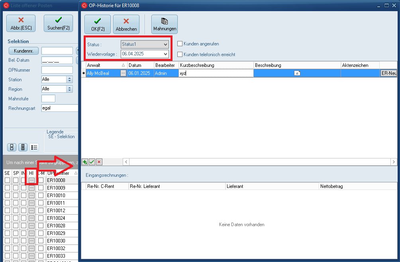Image resolution: width=400 pixels, height=262 pixels.
Task: Add new history row with green plus
Action: [85, 162]
